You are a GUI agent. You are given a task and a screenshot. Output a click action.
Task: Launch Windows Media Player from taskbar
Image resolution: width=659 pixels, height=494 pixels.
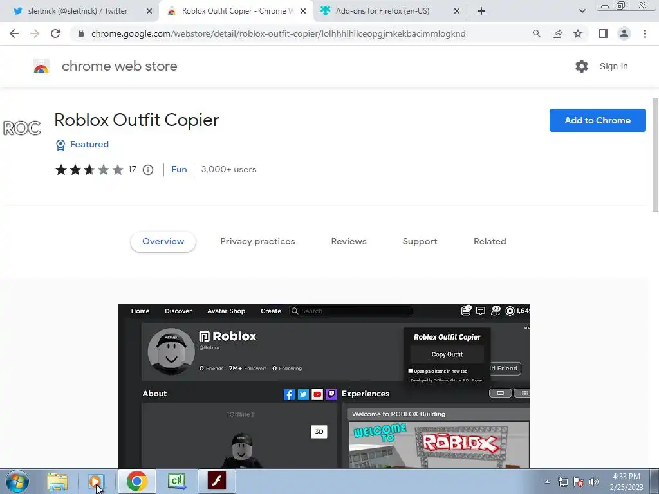[x=96, y=481]
